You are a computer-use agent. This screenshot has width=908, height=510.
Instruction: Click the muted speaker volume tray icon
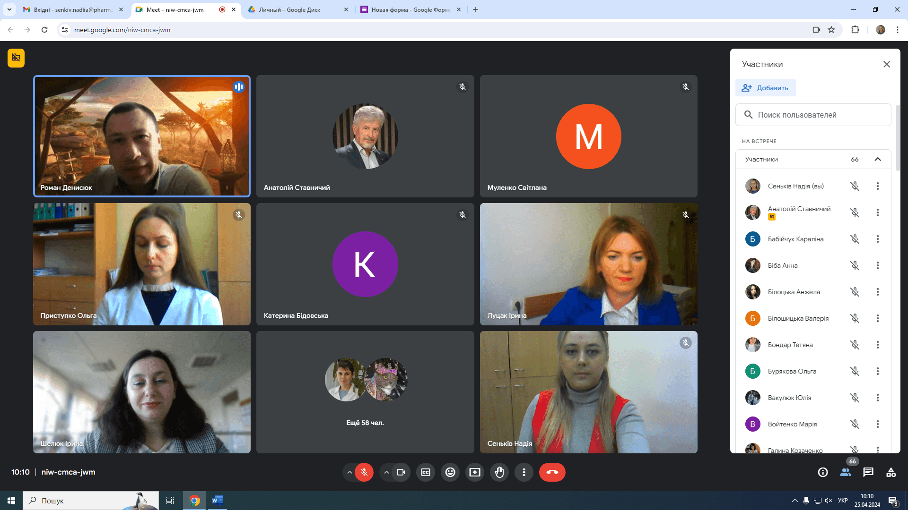[x=829, y=501]
